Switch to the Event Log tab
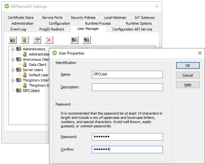This screenshot has width=205, height=164. 18,29
